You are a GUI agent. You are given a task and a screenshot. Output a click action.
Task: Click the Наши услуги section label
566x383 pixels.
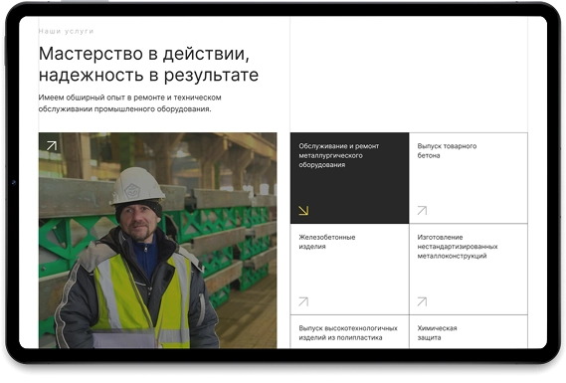pos(66,32)
